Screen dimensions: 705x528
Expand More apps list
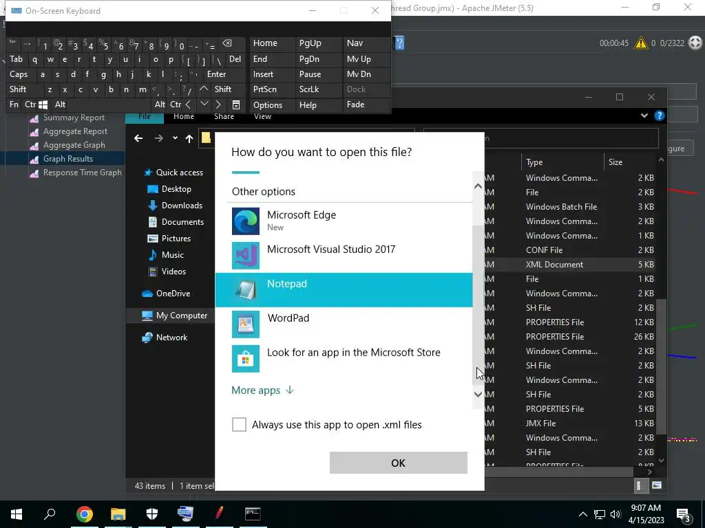point(262,390)
